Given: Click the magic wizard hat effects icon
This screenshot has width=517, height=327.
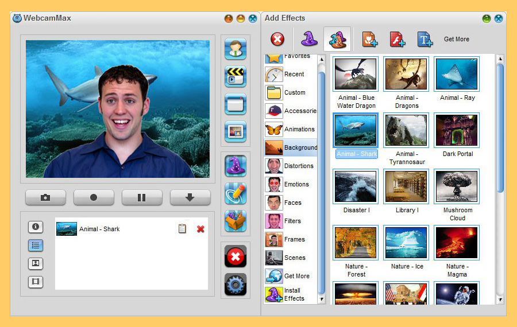Looking at the screenshot, I should (236, 166).
